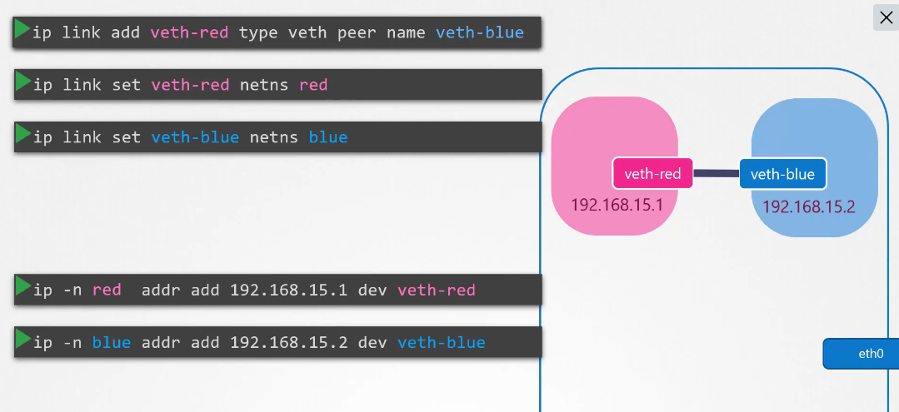
Task: Click green arrow beside 'addr add 192.168.15.1' command
Action: 22,286
